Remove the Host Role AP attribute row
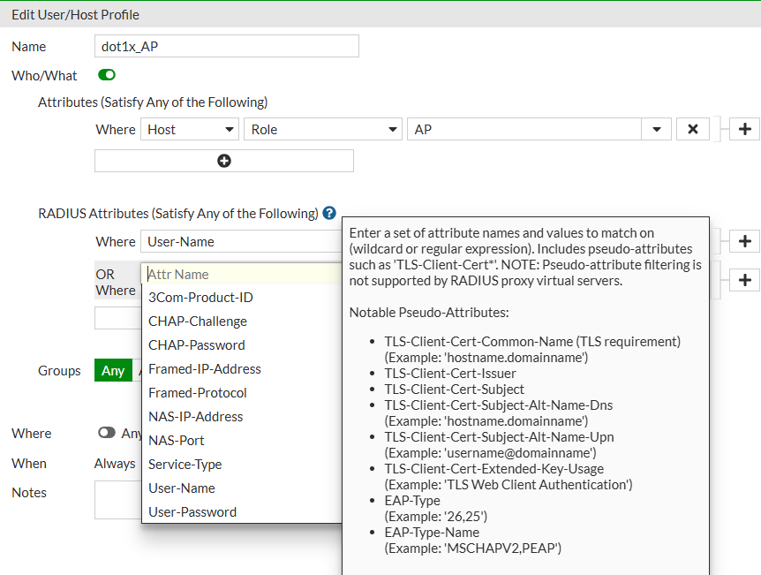The height and width of the screenshot is (575, 761). tap(692, 130)
